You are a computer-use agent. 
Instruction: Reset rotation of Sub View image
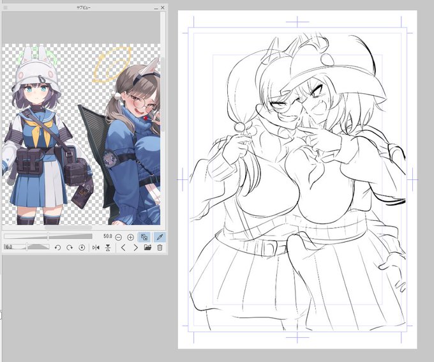click(82, 248)
